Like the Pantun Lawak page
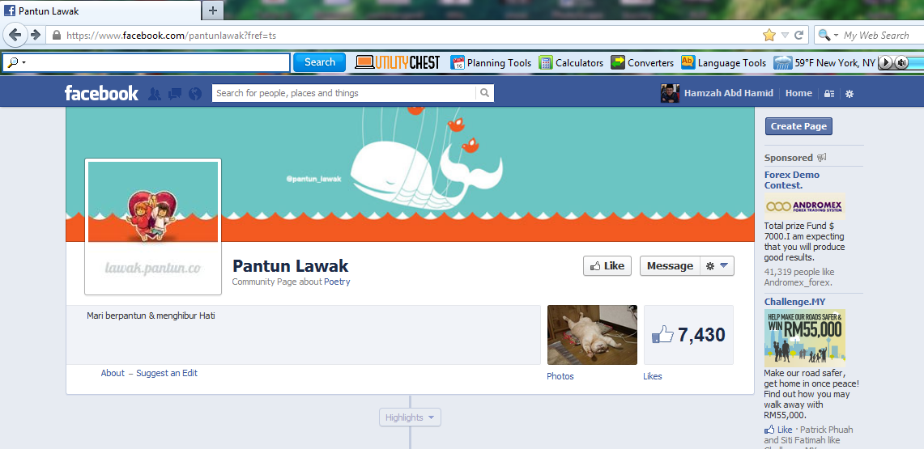This screenshot has height=449, width=924. 607,266
